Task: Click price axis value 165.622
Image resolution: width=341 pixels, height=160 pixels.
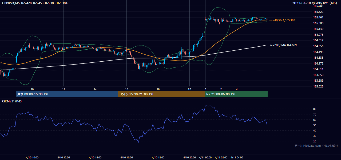Action: click(318, 12)
